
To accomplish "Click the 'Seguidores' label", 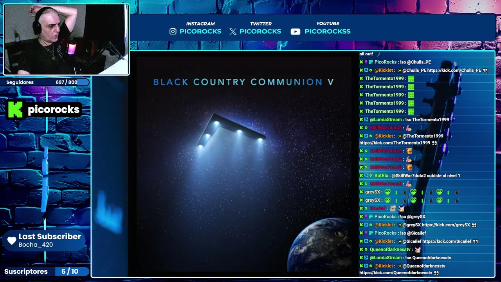I will point(20,82).
